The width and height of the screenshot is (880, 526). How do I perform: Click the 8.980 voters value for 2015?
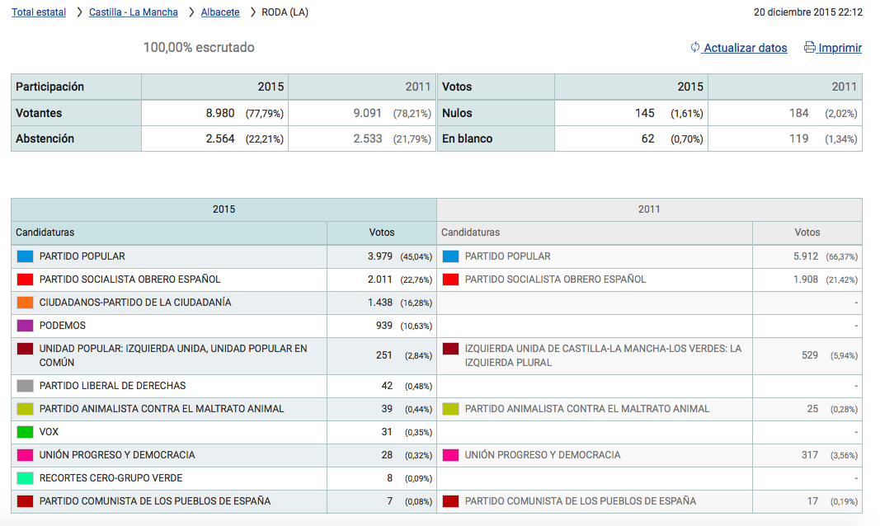pyautogui.click(x=220, y=113)
